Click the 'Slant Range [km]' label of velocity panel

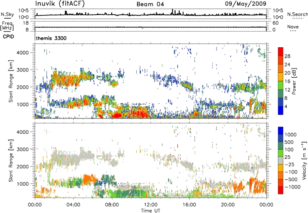11,161
